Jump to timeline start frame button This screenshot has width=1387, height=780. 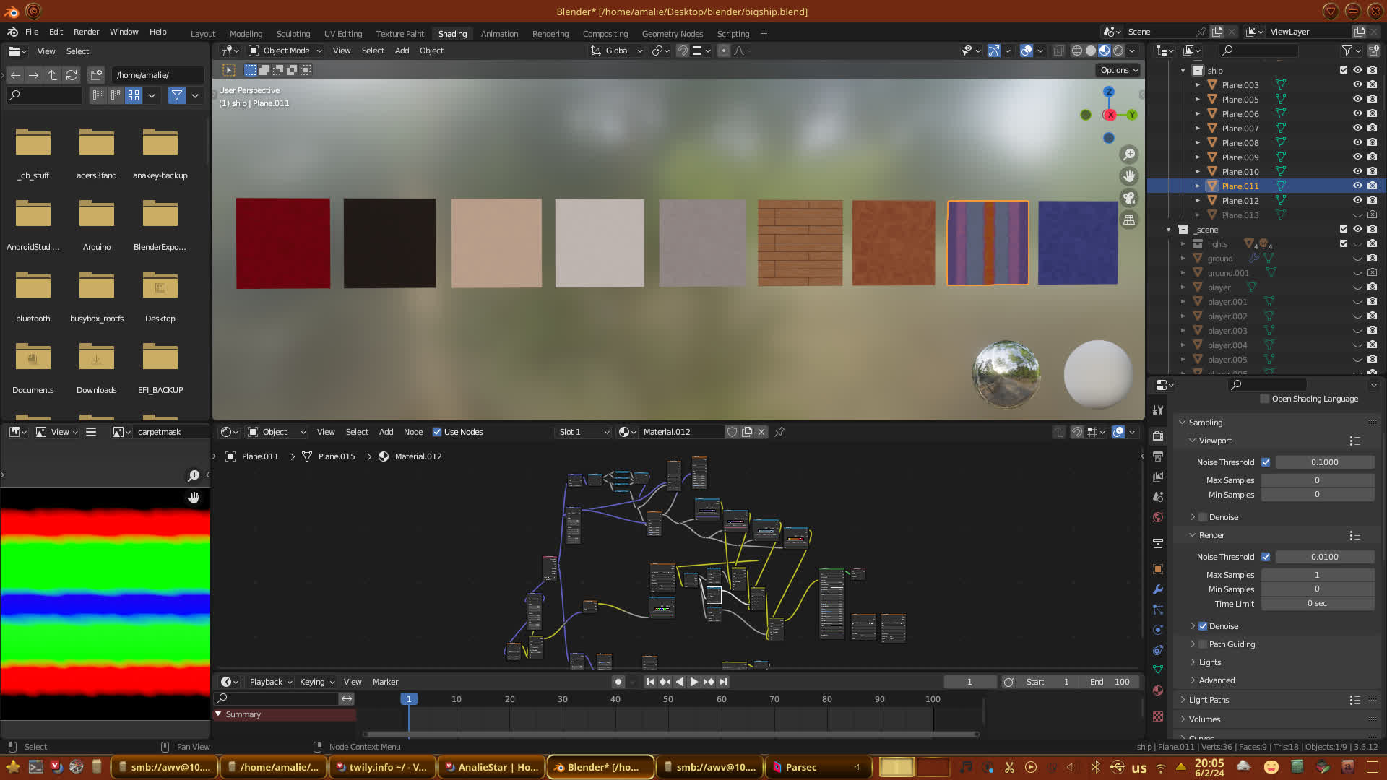650,682
